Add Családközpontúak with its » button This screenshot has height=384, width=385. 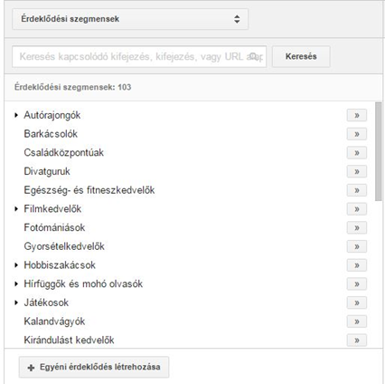click(x=357, y=153)
